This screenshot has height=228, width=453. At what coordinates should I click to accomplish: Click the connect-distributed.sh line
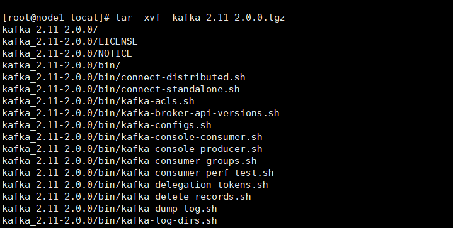[x=123, y=77]
